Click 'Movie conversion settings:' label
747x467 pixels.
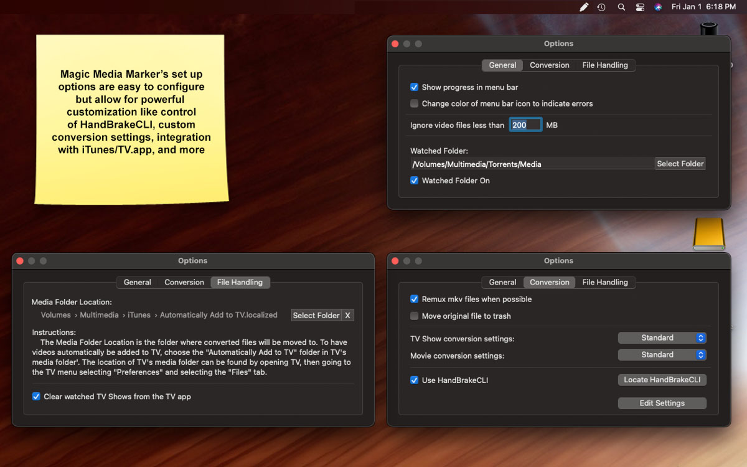tap(457, 356)
